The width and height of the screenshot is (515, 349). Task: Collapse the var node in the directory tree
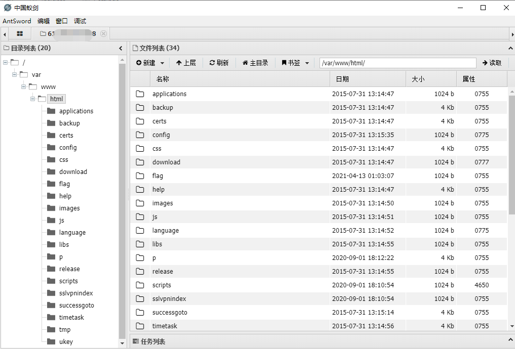coord(14,74)
